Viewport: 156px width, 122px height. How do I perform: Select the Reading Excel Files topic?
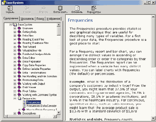(x=33, y=39)
